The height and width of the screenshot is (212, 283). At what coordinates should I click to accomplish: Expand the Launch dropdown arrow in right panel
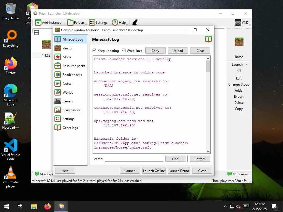coord(246,64)
